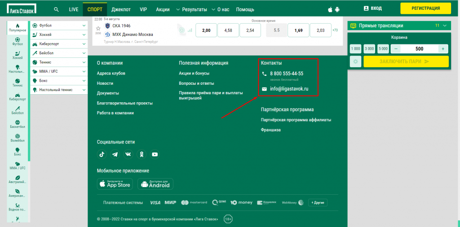
Task: Open the Вопросы и ответы link
Action: [x=196, y=83]
